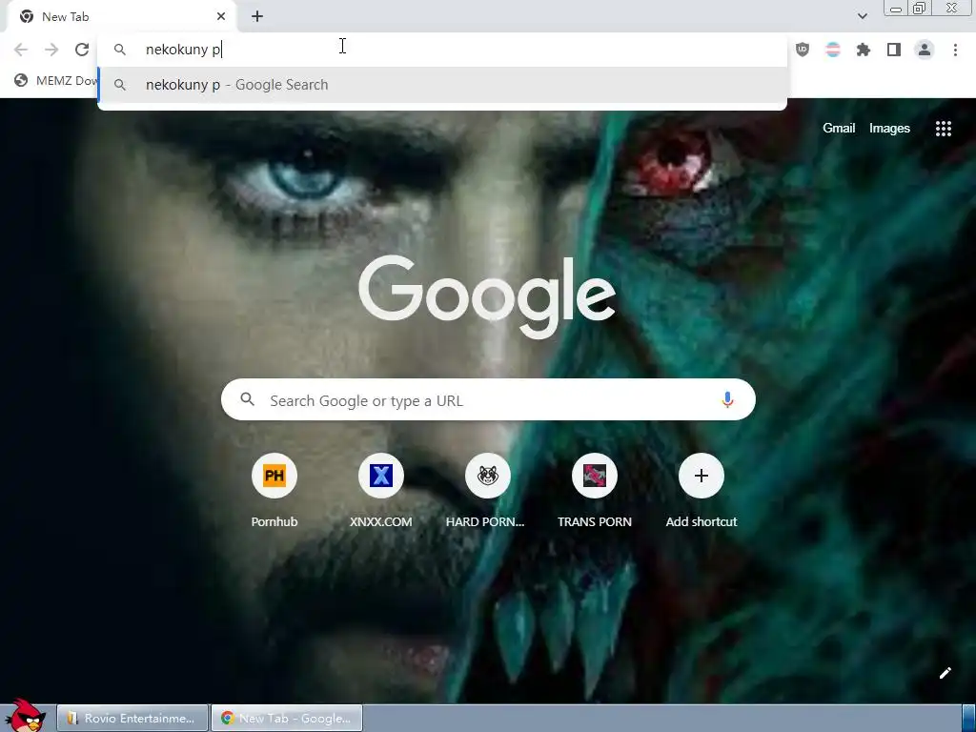The image size is (976, 732).
Task: Customize this page with the pencil icon
Action: click(945, 673)
